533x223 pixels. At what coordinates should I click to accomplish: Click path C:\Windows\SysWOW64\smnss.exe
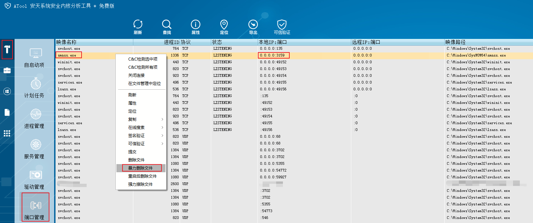pos(476,55)
